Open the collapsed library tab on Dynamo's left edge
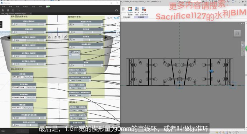Viewport: 247px width, 134px height. [x=1, y=25]
